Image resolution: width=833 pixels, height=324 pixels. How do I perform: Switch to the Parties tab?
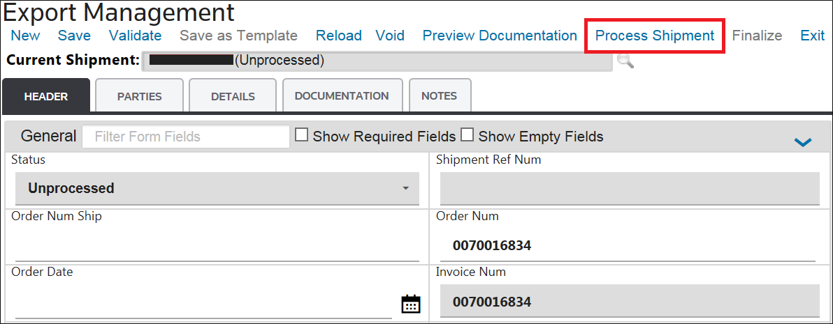click(139, 96)
